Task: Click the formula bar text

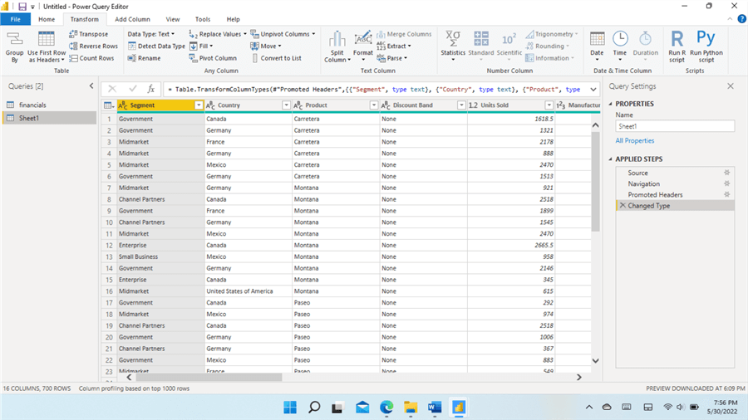Action: tap(373, 89)
